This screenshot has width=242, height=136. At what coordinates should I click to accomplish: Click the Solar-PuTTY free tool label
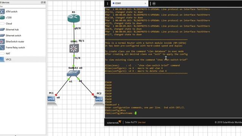(135, 122)
